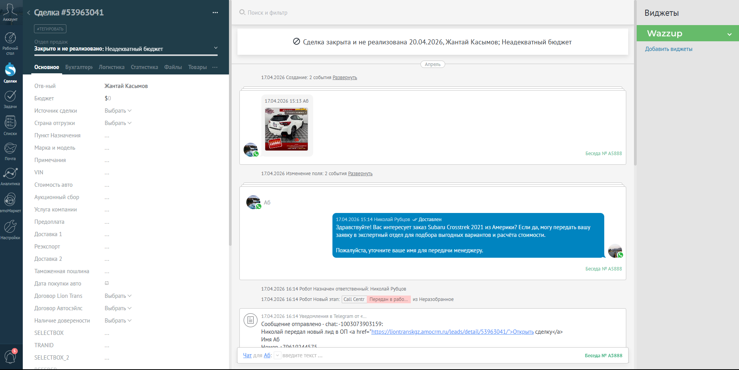This screenshot has width=739, height=370.
Task: Switch to the Статистика tab
Action: coord(144,67)
